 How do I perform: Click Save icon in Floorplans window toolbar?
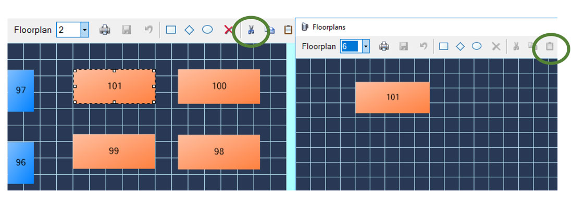[403, 46]
